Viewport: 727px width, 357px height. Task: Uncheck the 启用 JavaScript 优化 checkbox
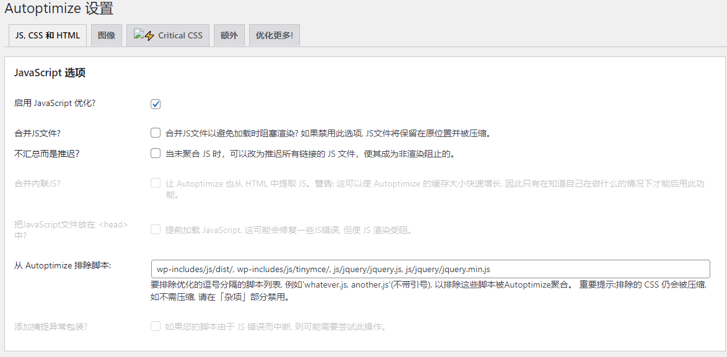[x=156, y=104]
